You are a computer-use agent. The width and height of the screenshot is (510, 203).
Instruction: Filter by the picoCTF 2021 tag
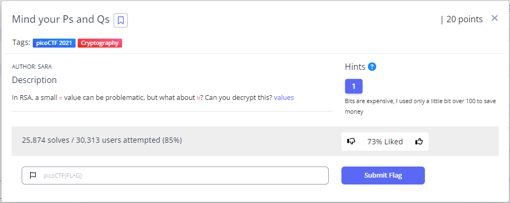54,43
